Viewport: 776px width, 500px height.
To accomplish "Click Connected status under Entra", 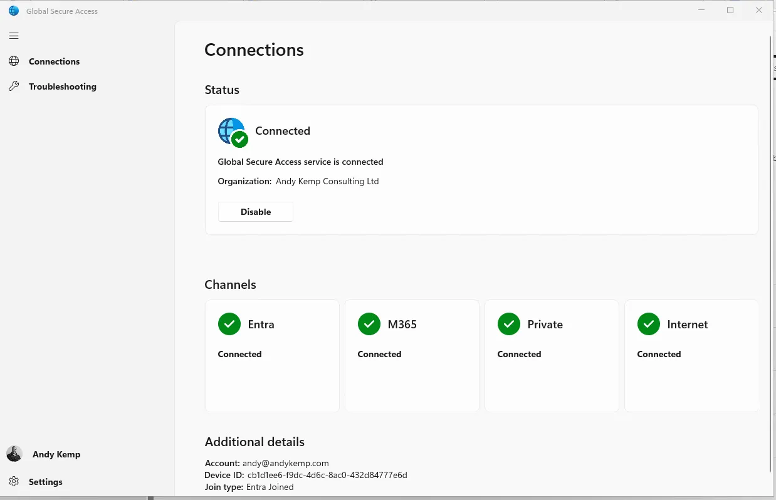I will [x=239, y=354].
